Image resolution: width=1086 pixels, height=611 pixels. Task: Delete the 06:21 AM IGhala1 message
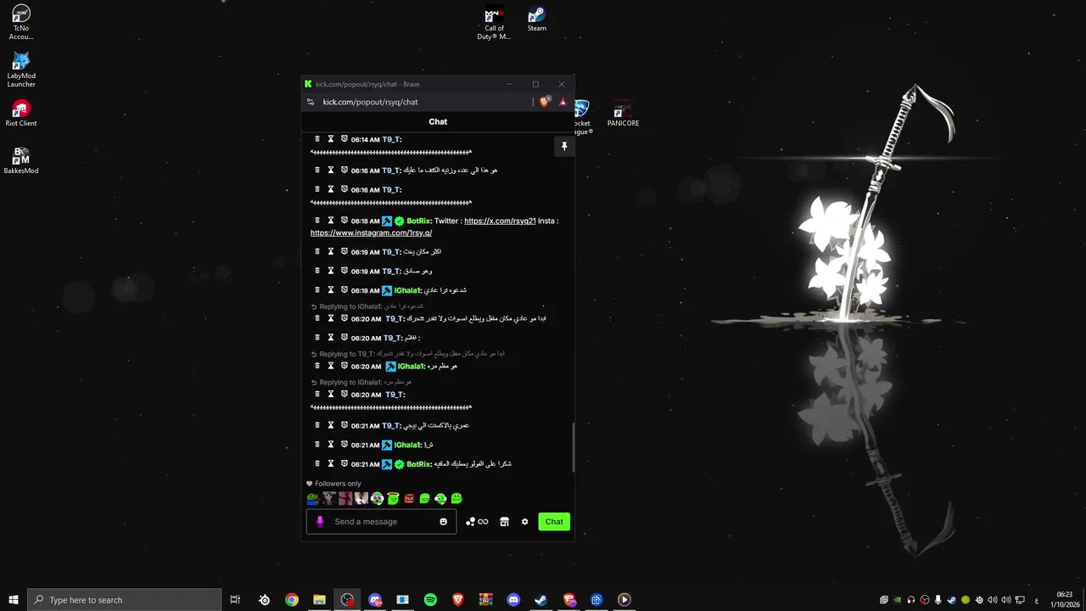317,445
